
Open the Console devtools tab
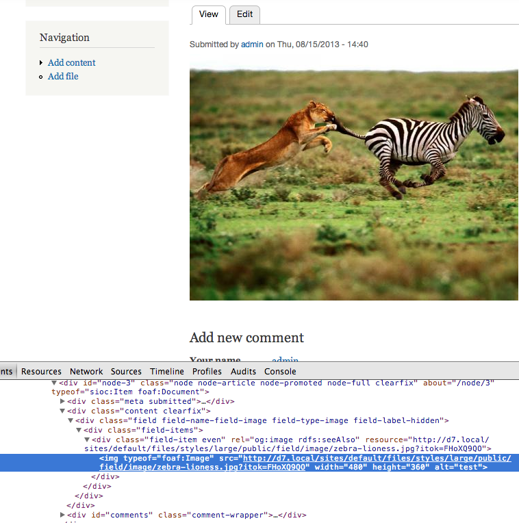tap(280, 371)
